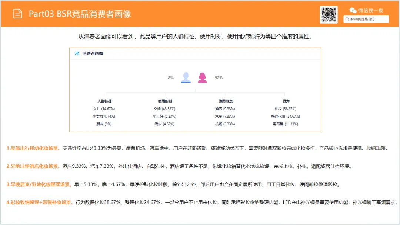Click the blue male avatar icon
The height and width of the screenshot is (225, 400).
pyautogui.click(x=186, y=77)
